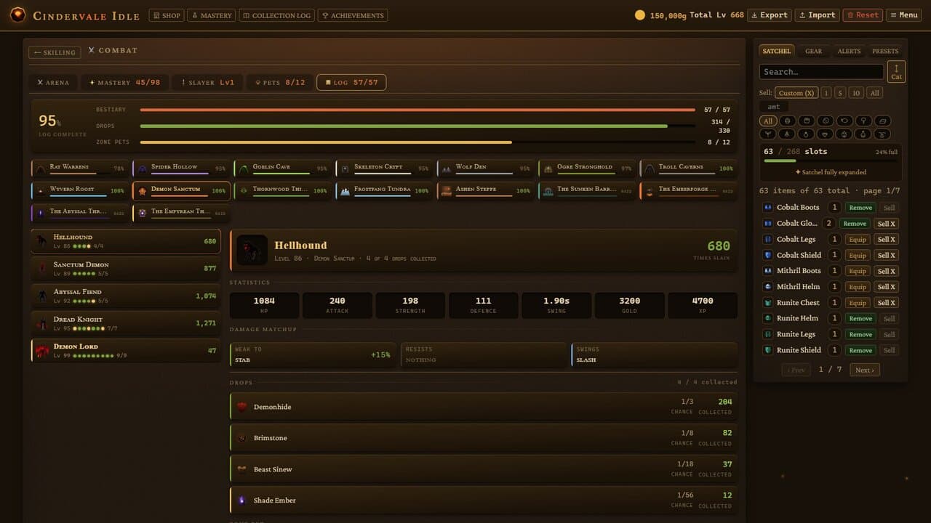Open the Pets 8/12 tab
The width and height of the screenshot is (931, 523).
click(279, 83)
